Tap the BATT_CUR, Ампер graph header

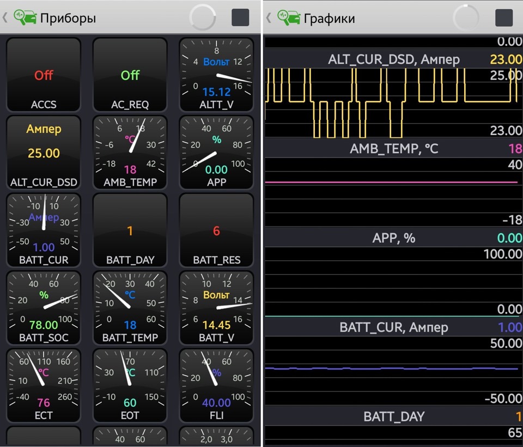393,327
